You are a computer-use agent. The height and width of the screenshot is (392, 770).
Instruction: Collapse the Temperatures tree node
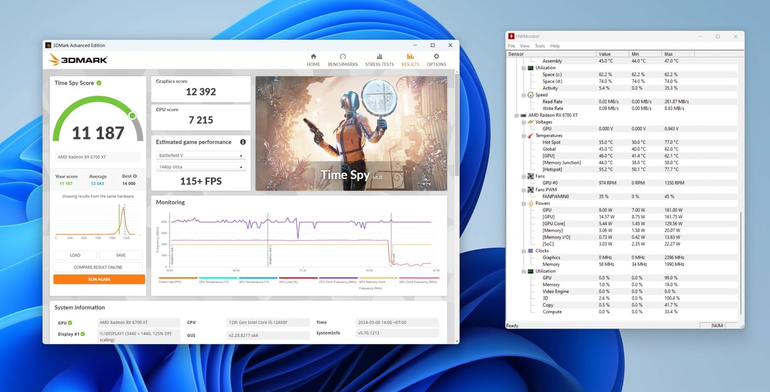point(523,136)
